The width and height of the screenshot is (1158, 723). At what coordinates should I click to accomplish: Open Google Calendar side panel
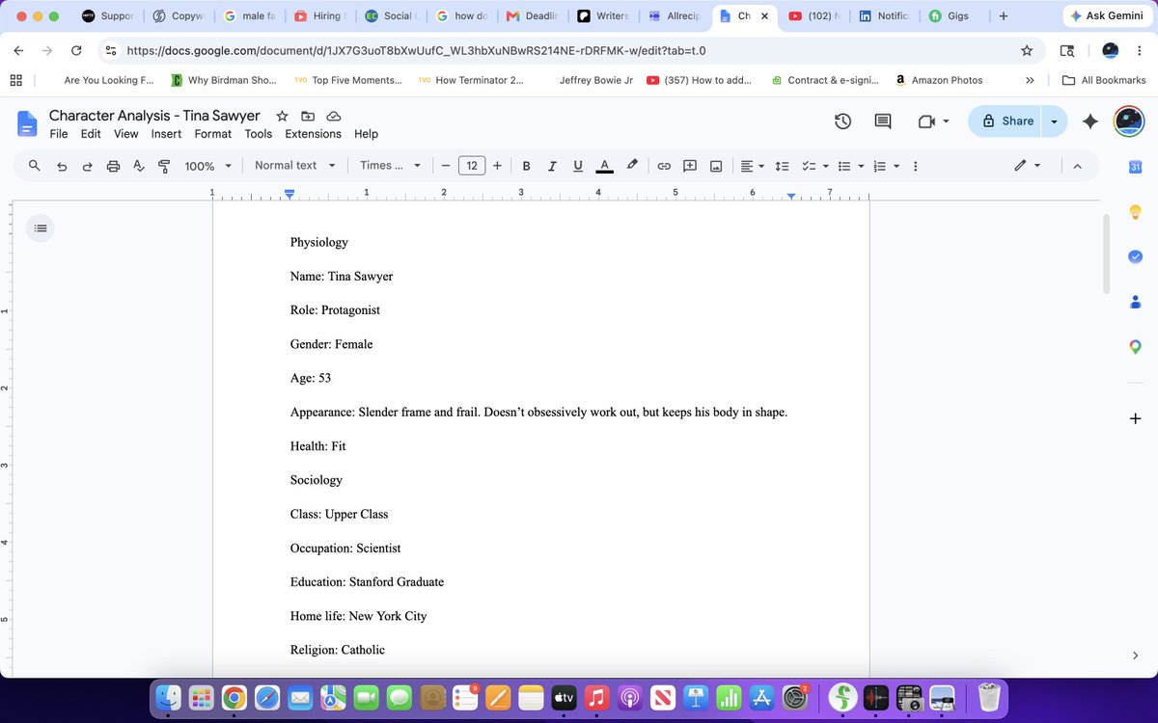pos(1135,168)
